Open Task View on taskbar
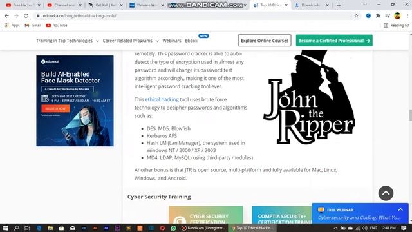Viewport: 412px width, 232px height. click(x=27, y=228)
